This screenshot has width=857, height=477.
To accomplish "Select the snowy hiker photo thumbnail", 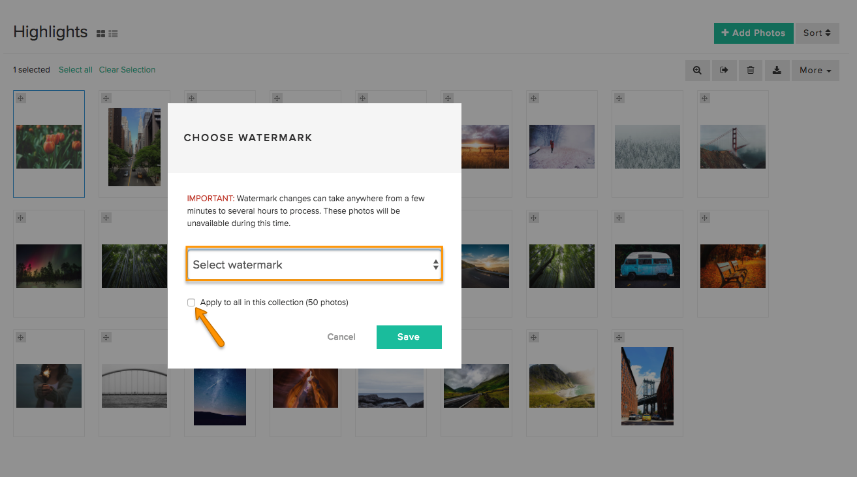I will [562, 146].
